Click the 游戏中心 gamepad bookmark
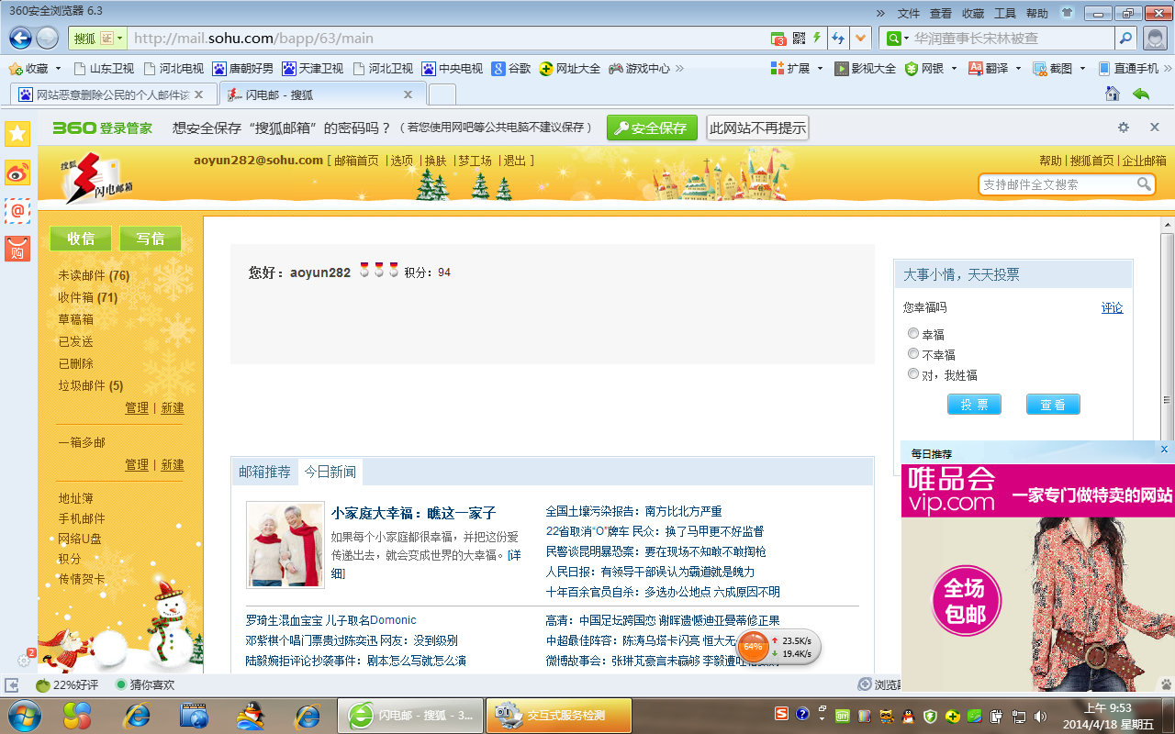The image size is (1175, 734). pos(639,69)
